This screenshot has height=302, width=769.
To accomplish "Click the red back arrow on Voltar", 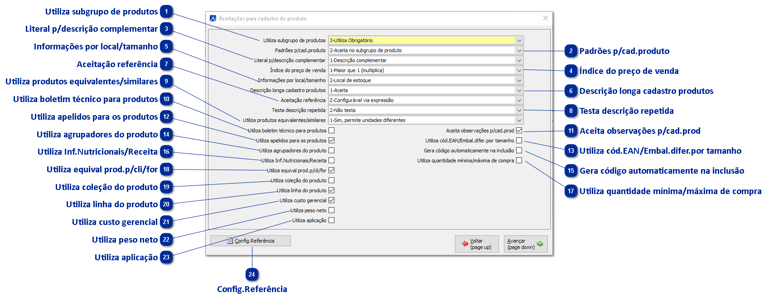I will point(465,244).
